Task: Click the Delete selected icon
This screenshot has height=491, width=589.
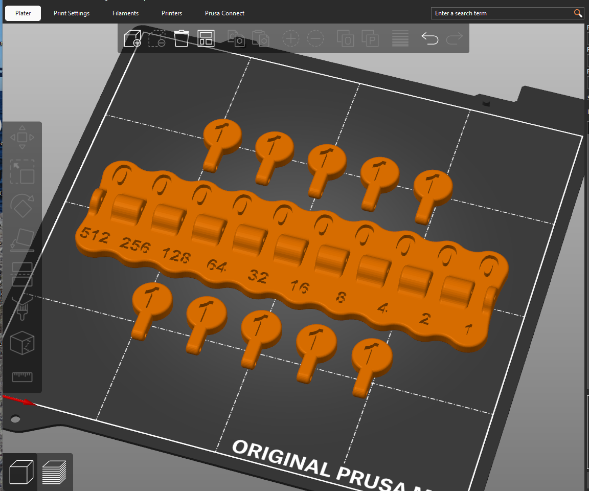Action: pyautogui.click(x=157, y=38)
